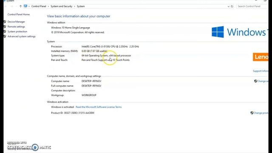Click 'View basic information about your computer' heading
Image resolution: width=272 pixels, height=153 pixels.
coord(79,16)
